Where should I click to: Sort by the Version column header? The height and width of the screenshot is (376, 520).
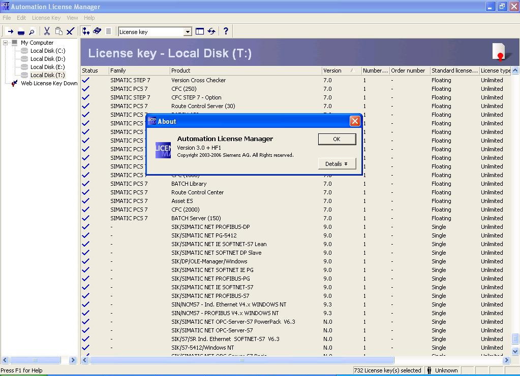342,71
